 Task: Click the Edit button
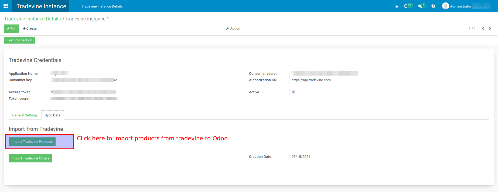12,29
